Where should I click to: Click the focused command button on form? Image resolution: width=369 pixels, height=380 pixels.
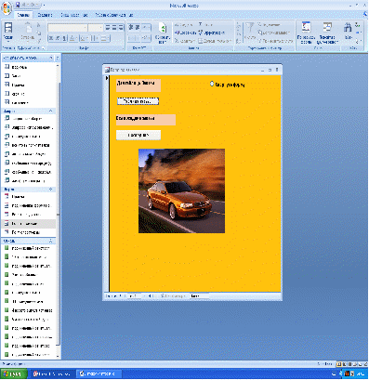[138, 101]
